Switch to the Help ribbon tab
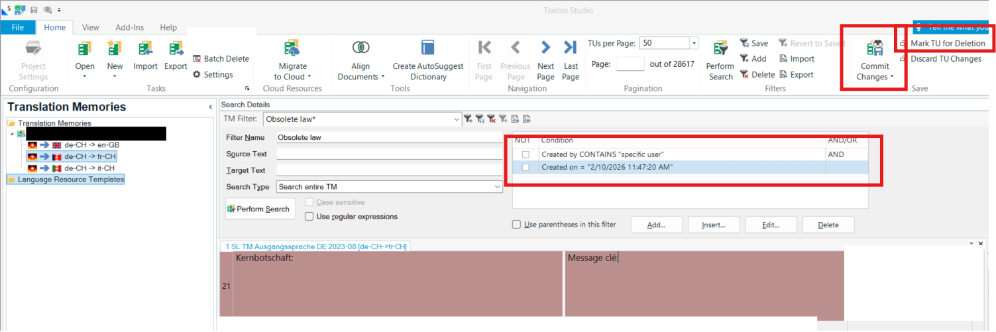 168,28
